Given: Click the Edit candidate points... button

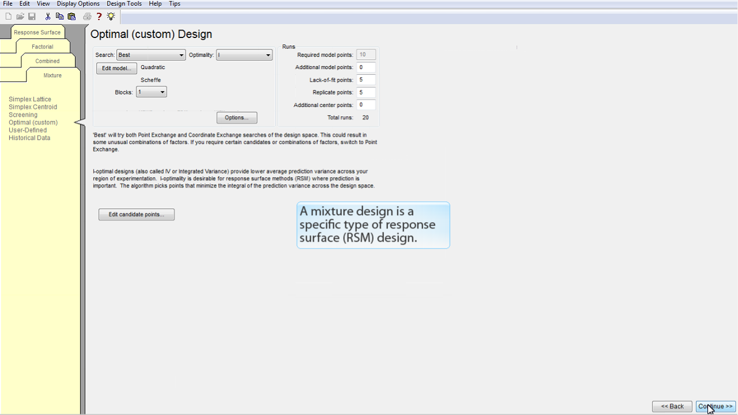Looking at the screenshot, I should (x=137, y=215).
